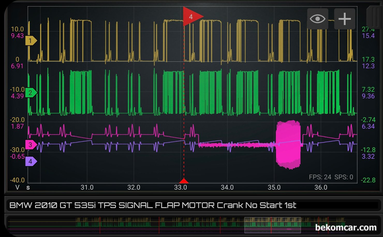Click the green 17.3 scale label
The width and height of the screenshot is (383, 237).
[x=368, y=60]
